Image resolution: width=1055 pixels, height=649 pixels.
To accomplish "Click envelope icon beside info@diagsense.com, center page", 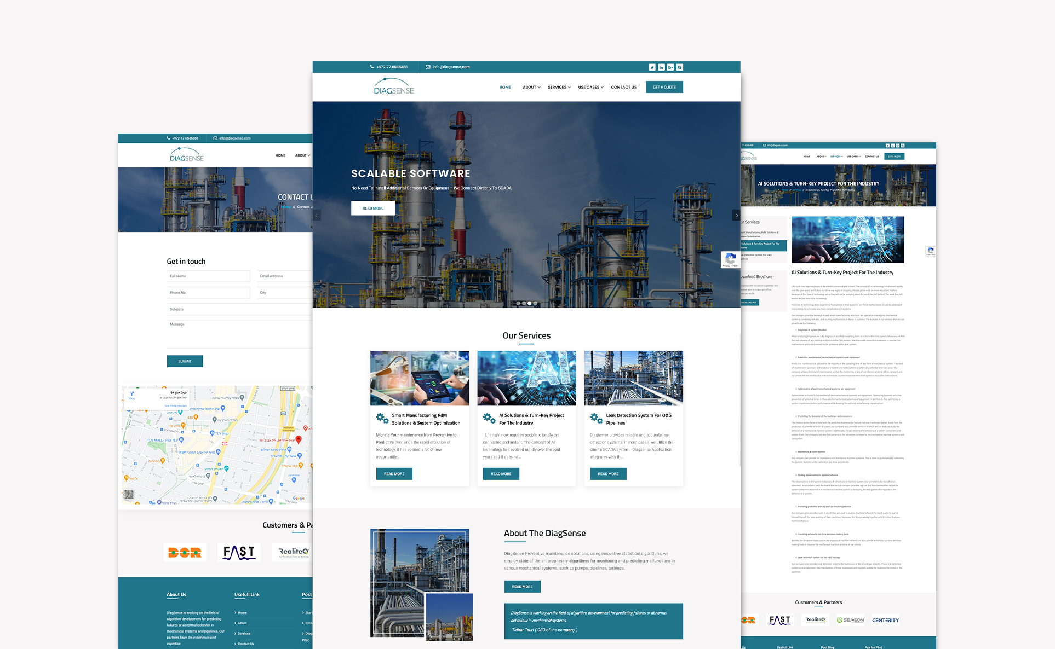I will [428, 67].
